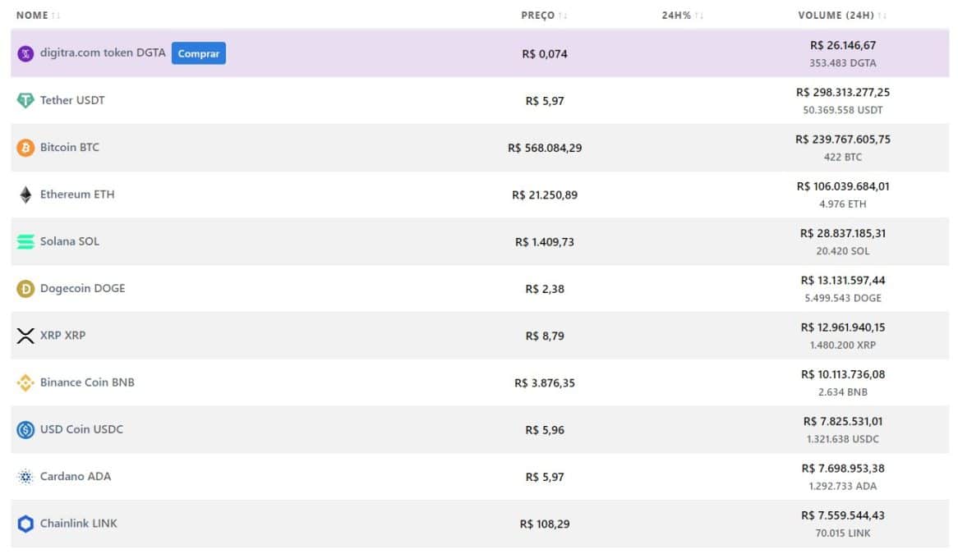The width and height of the screenshot is (958, 554).
Task: Sort by PREÇO using its sort arrows
Action: (563, 16)
